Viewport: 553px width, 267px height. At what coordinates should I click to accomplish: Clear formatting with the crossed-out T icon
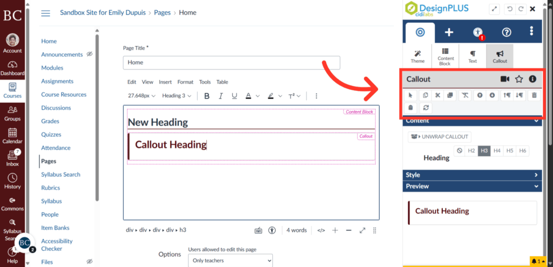(465, 95)
